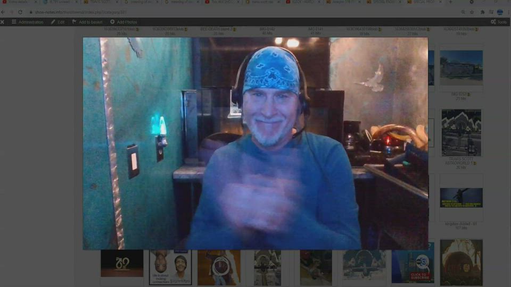Open the kingdom divided thumbnail
511x287 pixels.
tap(461, 198)
